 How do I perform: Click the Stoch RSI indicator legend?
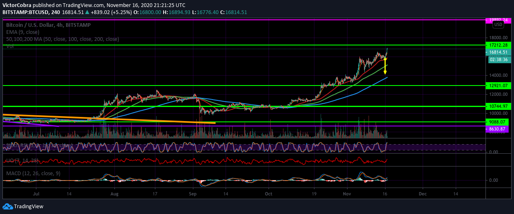click(40, 145)
